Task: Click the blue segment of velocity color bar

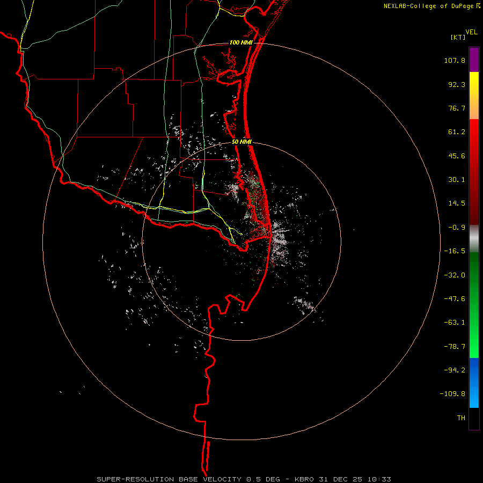Action: (x=474, y=383)
